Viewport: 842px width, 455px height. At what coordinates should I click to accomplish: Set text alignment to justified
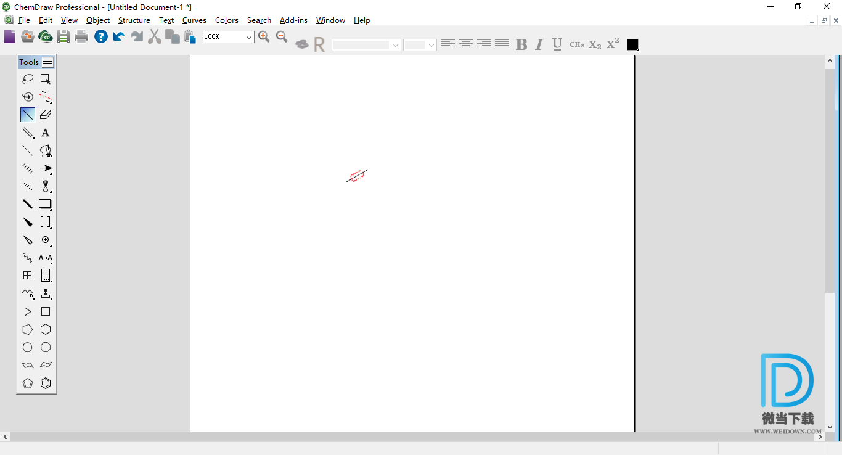click(x=502, y=44)
